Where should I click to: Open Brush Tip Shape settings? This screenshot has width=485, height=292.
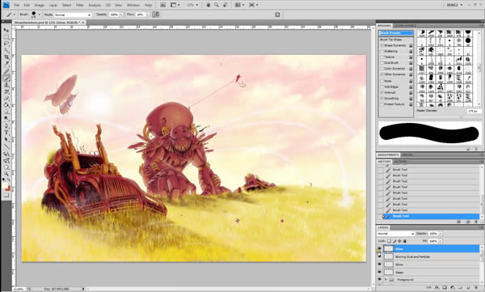tap(391, 40)
